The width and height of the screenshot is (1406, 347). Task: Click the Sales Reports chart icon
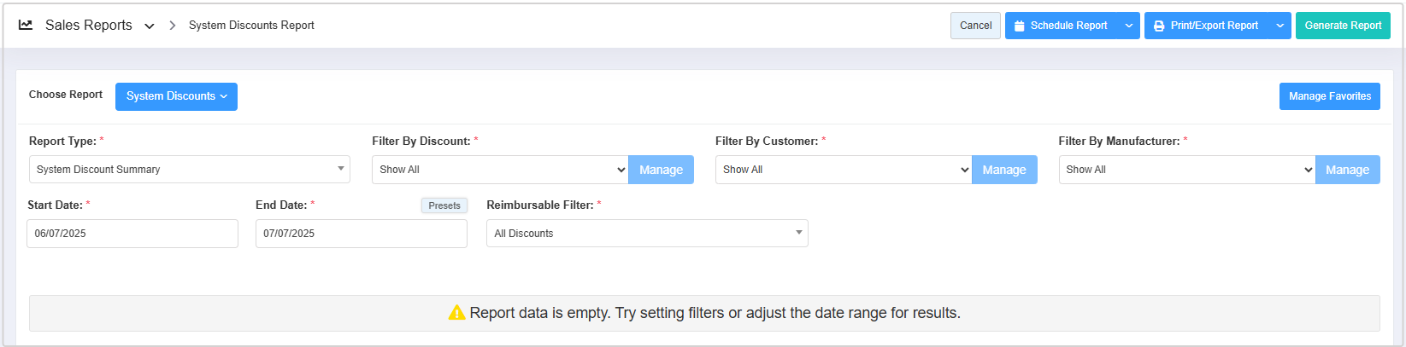[26, 26]
